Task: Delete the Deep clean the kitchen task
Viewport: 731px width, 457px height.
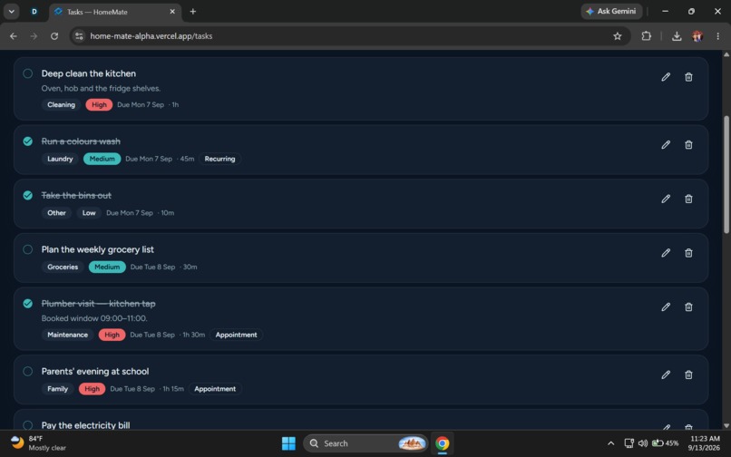Action: [x=688, y=77]
